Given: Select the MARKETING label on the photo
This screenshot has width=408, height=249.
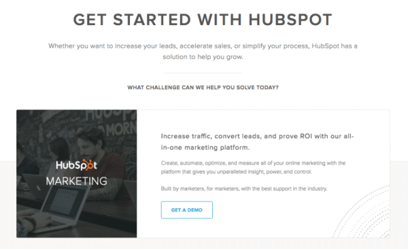Looking at the screenshot, I should 76,181.
